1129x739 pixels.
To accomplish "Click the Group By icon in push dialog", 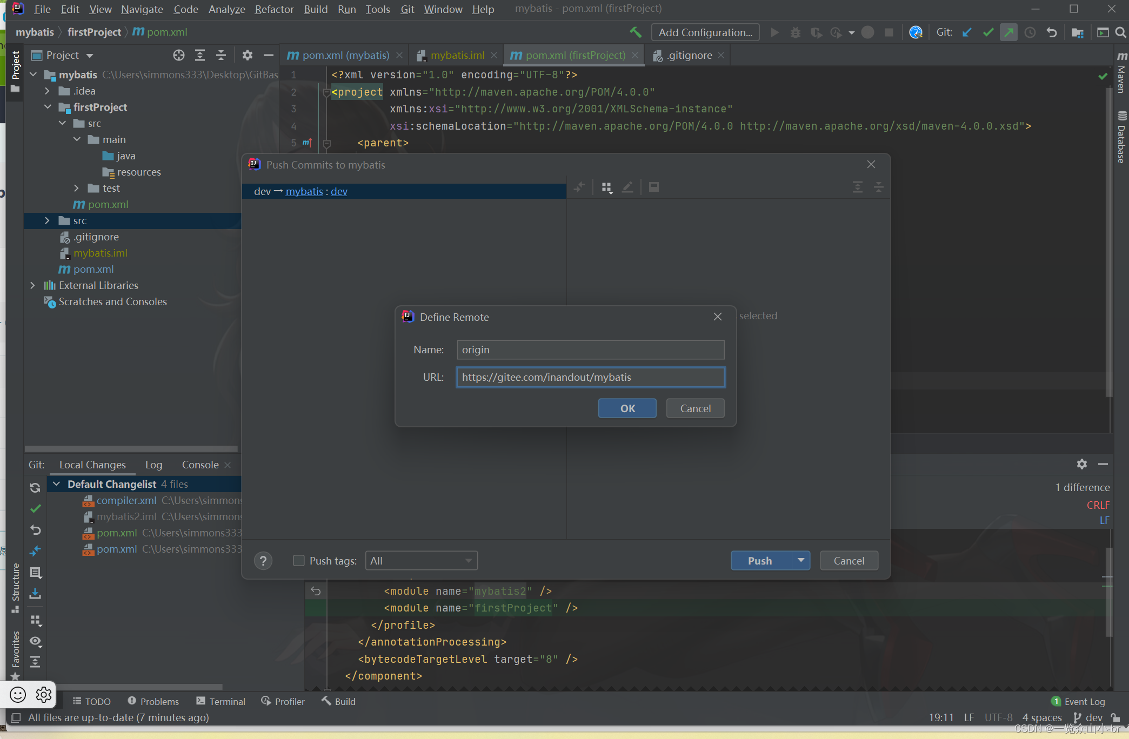I will [606, 187].
